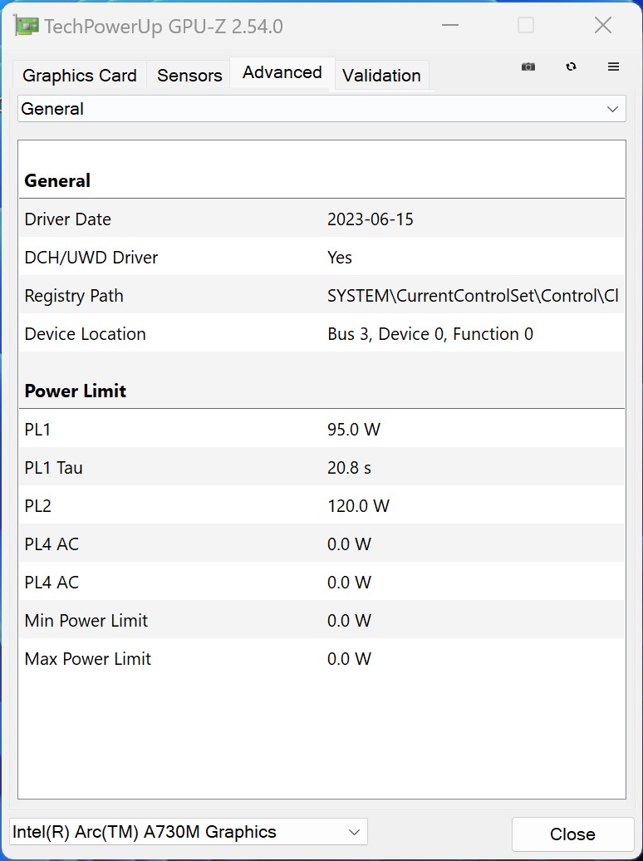Minimize the GPU-Z window

click(450, 25)
